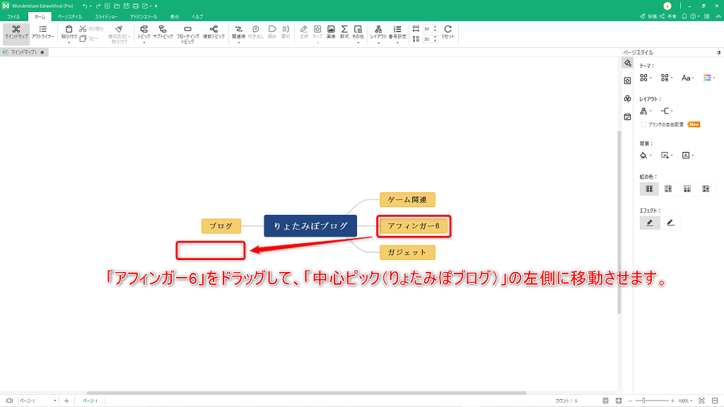Click the New document icon in title bar
Screen dimensions: 724x407
[x=107, y=6]
